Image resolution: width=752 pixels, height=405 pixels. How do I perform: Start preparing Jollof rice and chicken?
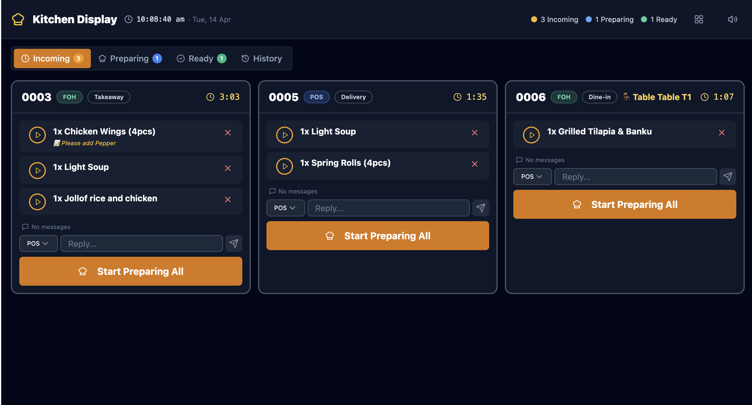pyautogui.click(x=37, y=202)
